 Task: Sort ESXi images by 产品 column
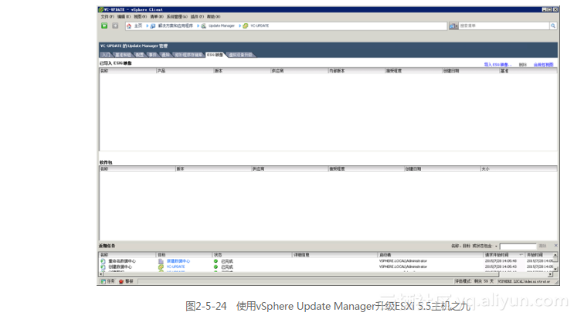(x=185, y=71)
